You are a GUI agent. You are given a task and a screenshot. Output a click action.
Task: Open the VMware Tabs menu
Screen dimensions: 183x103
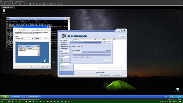[16, 4]
